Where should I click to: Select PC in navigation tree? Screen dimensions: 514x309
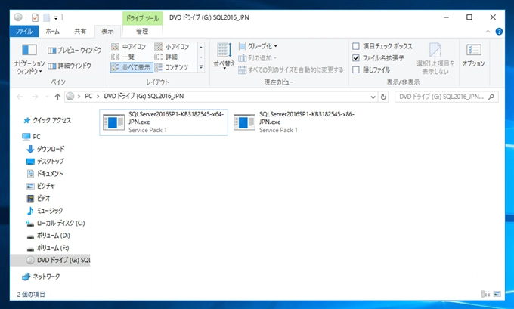click(32, 137)
